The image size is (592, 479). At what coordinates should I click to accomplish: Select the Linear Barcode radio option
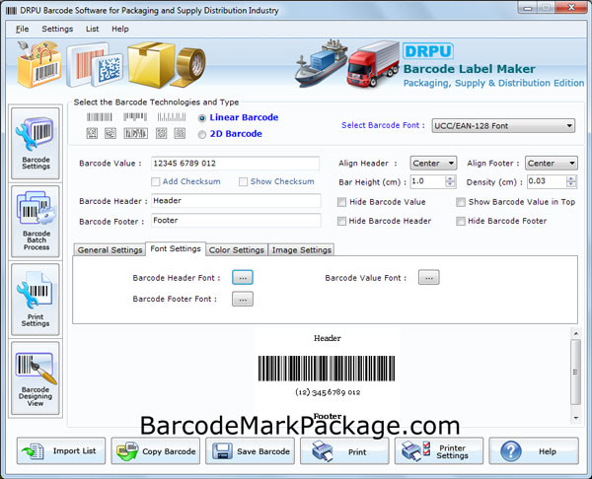202,118
